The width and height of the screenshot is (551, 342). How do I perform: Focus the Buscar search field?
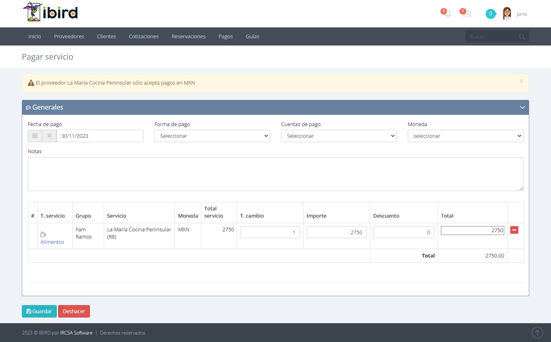click(492, 37)
